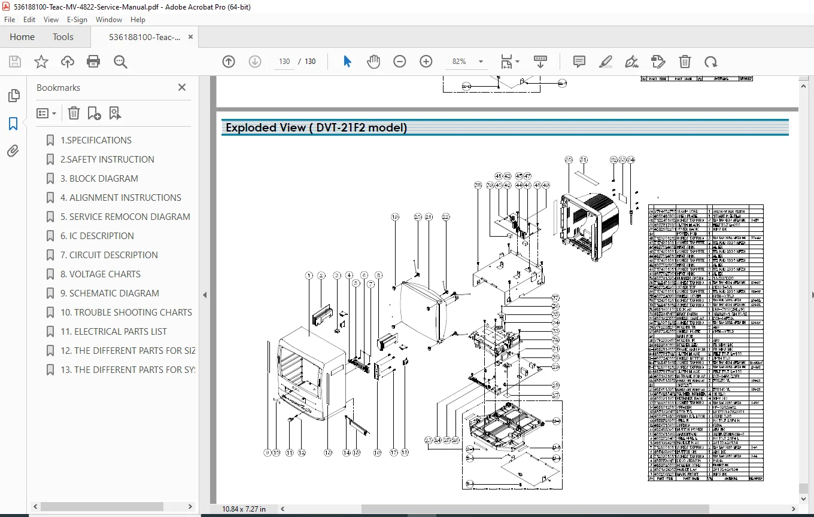Click the find bookmark icon
Viewport: 814px width, 517px height.
tap(115, 113)
